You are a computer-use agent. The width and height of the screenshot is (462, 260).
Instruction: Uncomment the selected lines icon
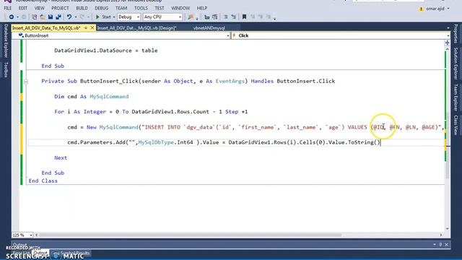click(233, 17)
